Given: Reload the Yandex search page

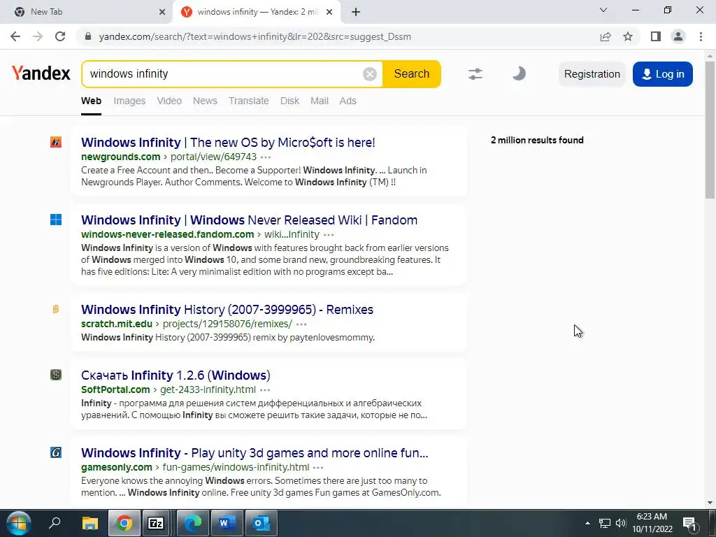Looking at the screenshot, I should 60,36.
